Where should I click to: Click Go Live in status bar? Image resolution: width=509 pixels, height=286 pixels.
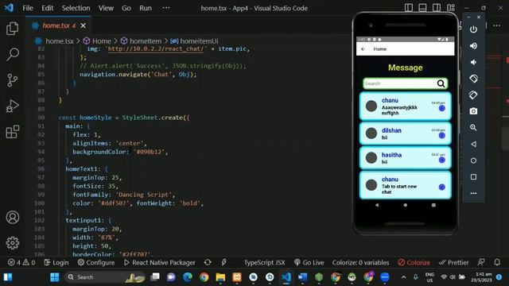309,262
